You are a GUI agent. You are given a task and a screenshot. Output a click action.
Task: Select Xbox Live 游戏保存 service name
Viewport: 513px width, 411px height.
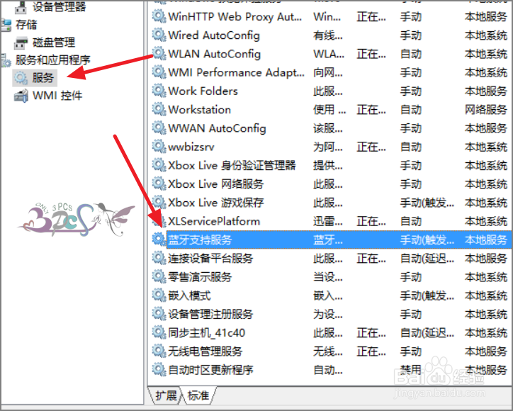click(x=216, y=203)
